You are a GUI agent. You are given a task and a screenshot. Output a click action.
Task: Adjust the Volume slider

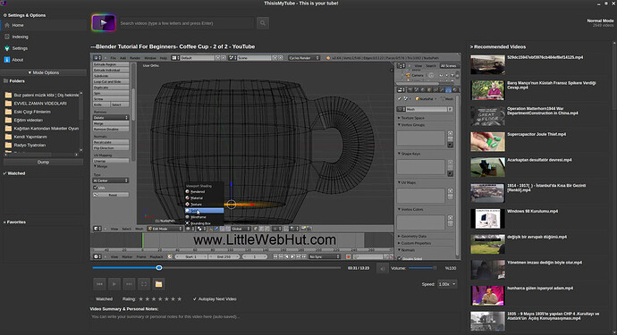coord(423,268)
